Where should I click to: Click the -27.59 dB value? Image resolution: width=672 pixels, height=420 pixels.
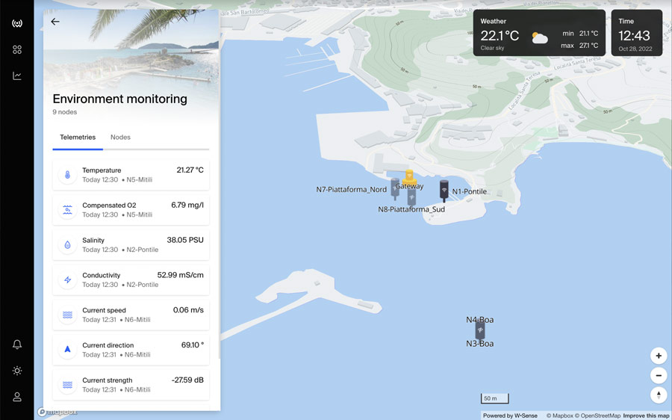click(x=187, y=380)
